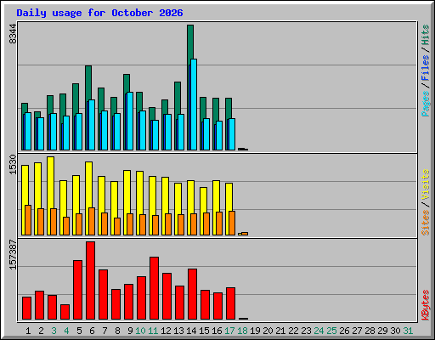This screenshot has height=340, width=435.
Task: Click the Files legend label
Action: click(x=425, y=67)
